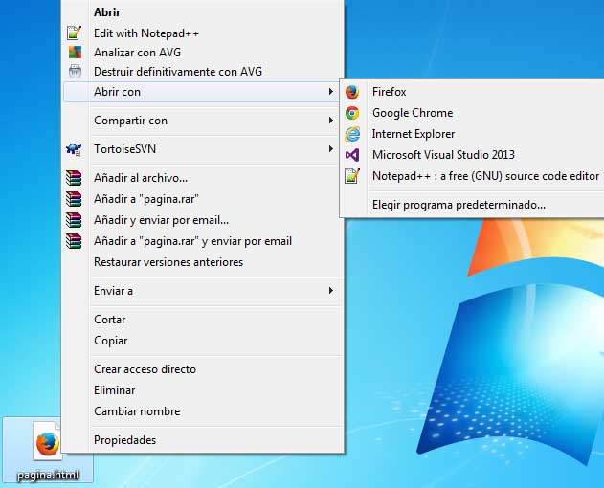Choose Elegir programa predeterminado...

tap(473, 205)
